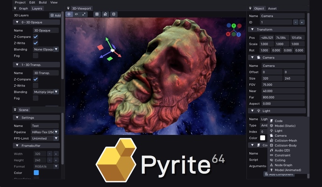The image size is (322, 187).
Task: Open Blending dropdown showing None (Opaque)
Action: pos(46,49)
